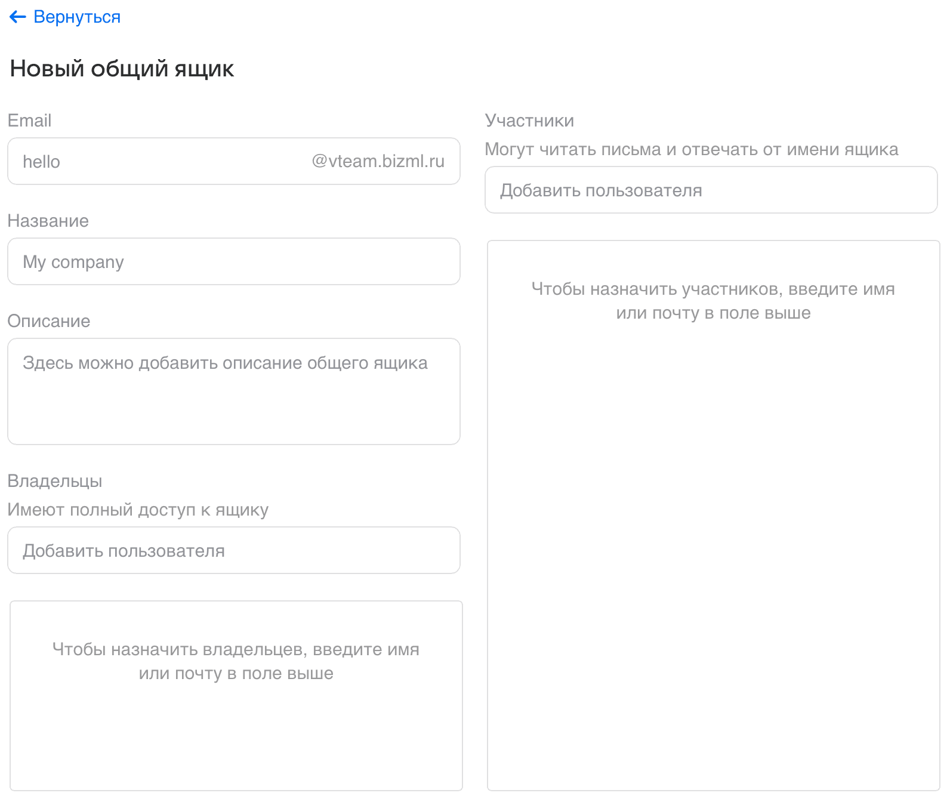Click the 'Email' field label
Viewport: 950px width, 802px height.
pos(29,121)
